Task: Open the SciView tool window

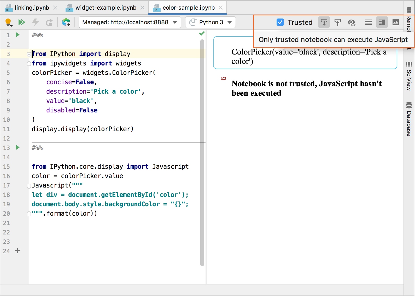Action: coord(409,76)
